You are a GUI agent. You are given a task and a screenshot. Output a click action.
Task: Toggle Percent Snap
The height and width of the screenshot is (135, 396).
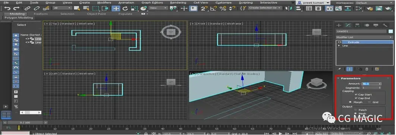click(x=223, y=8)
